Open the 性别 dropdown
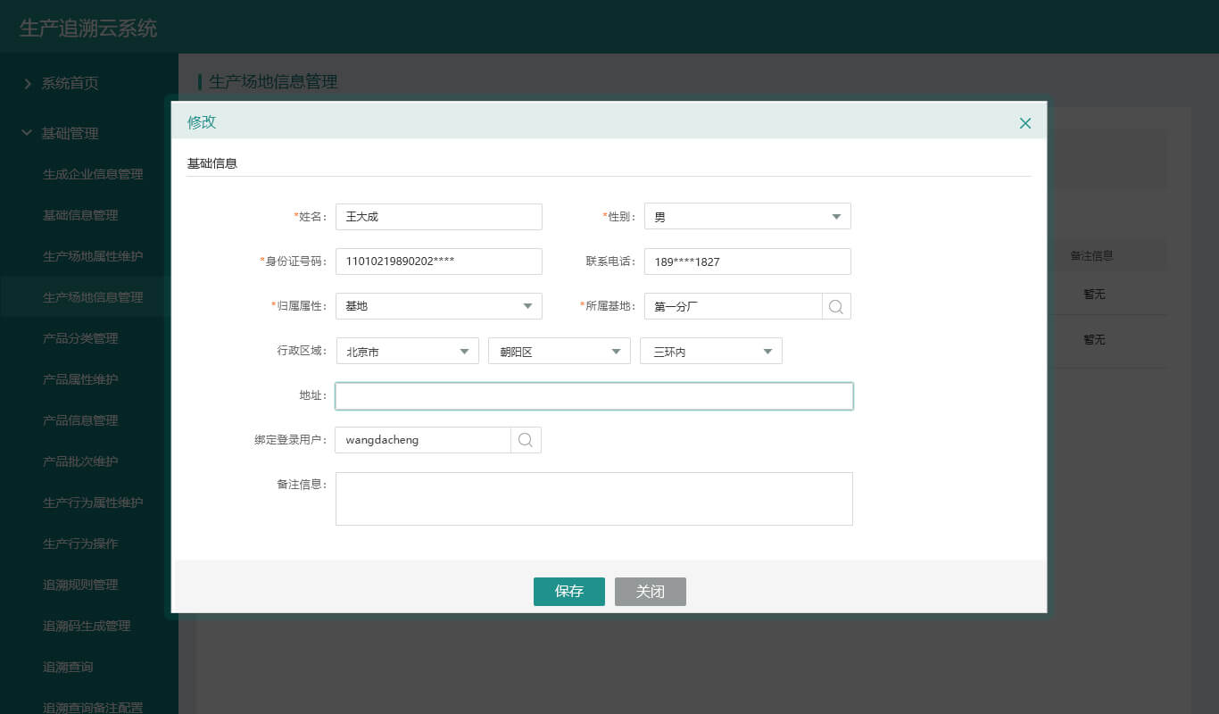 tap(747, 217)
